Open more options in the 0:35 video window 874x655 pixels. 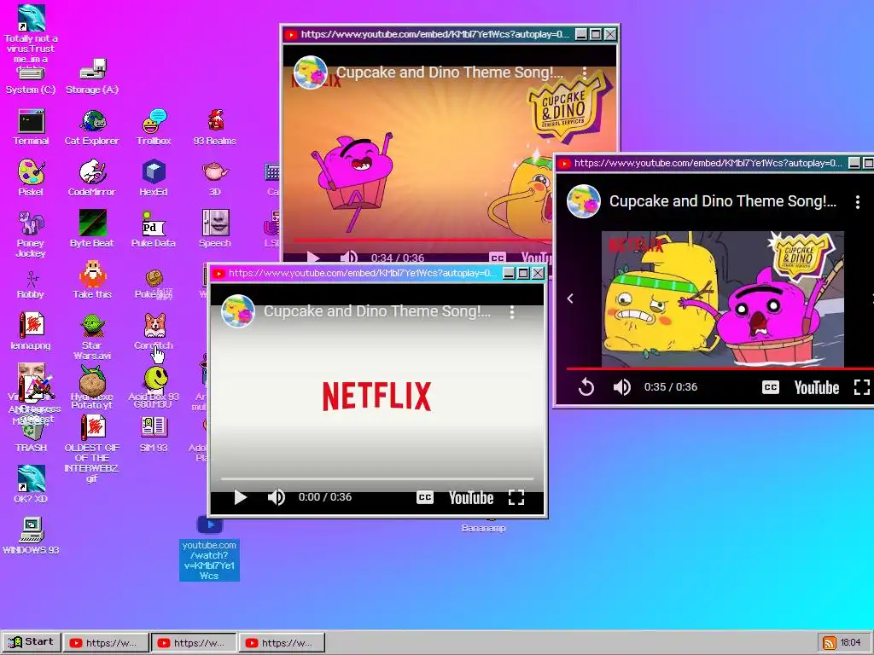(857, 201)
